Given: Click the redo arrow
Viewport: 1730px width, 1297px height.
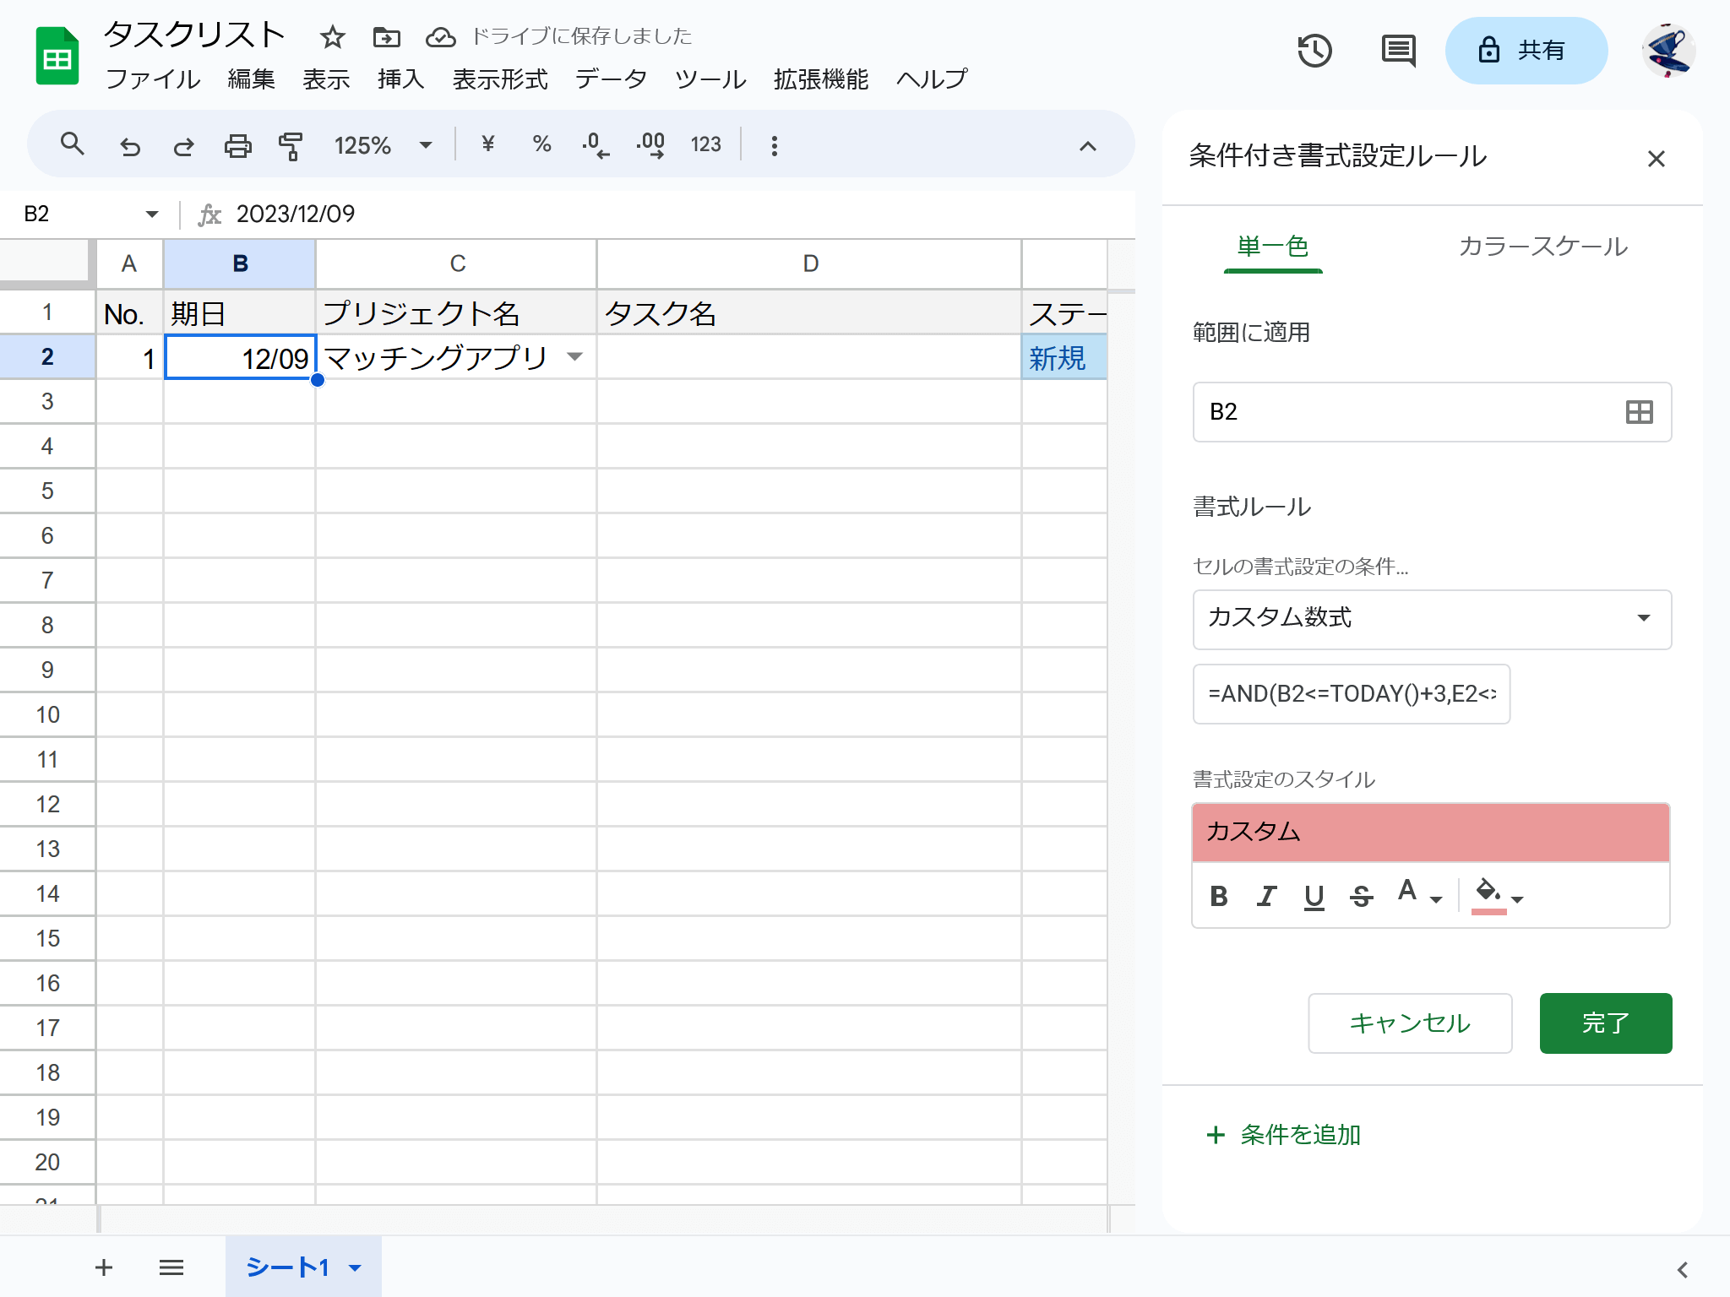Looking at the screenshot, I should pos(183,146).
